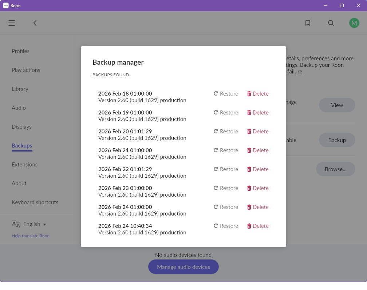
Task: Restore the Feb 18 01:00:00 backup
Action: point(226,94)
